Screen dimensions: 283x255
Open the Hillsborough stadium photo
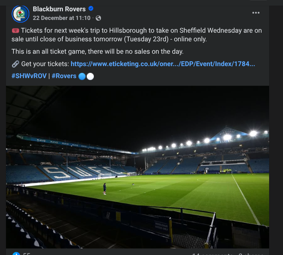pos(137,167)
